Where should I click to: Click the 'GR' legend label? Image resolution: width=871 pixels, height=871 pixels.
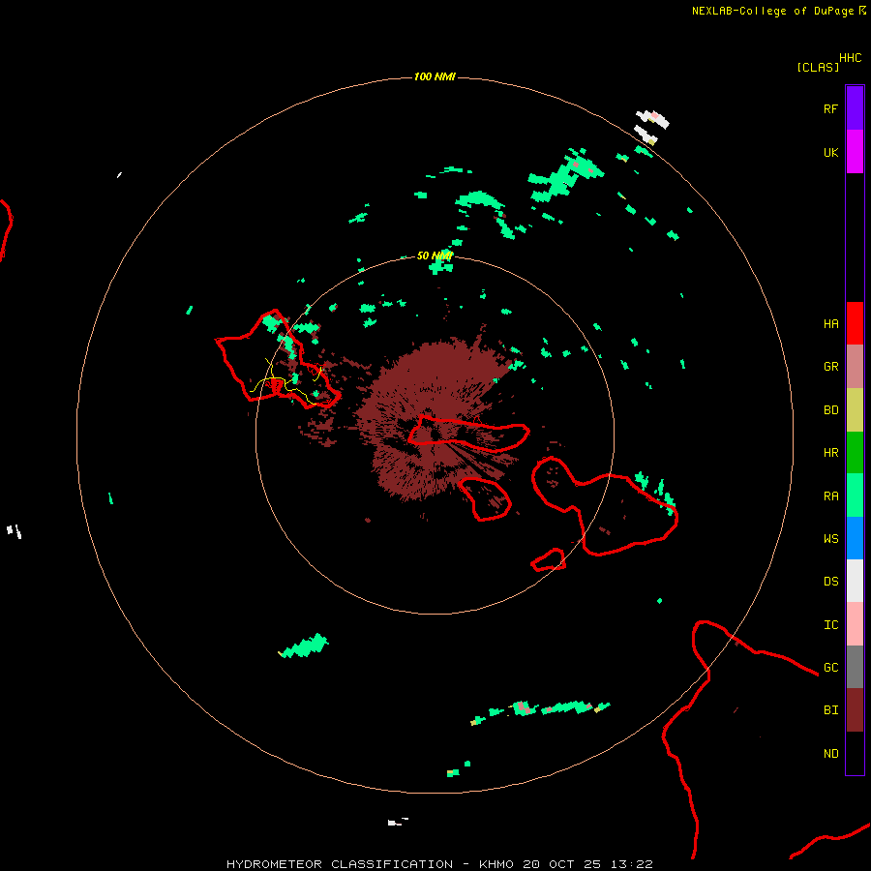pos(830,367)
